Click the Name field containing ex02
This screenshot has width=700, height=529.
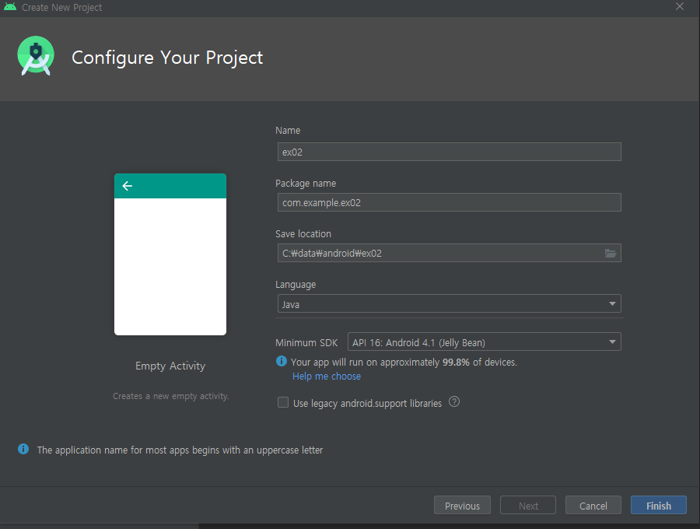[449, 152]
